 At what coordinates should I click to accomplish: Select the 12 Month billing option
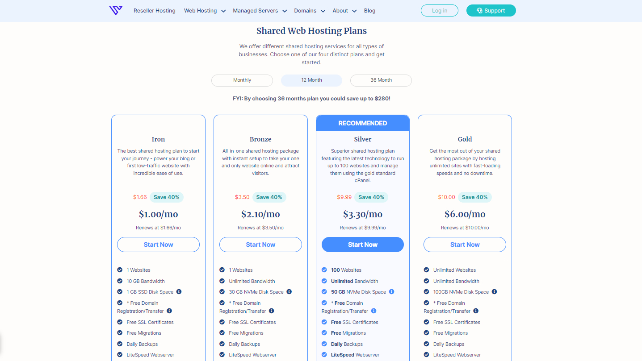[x=311, y=80]
